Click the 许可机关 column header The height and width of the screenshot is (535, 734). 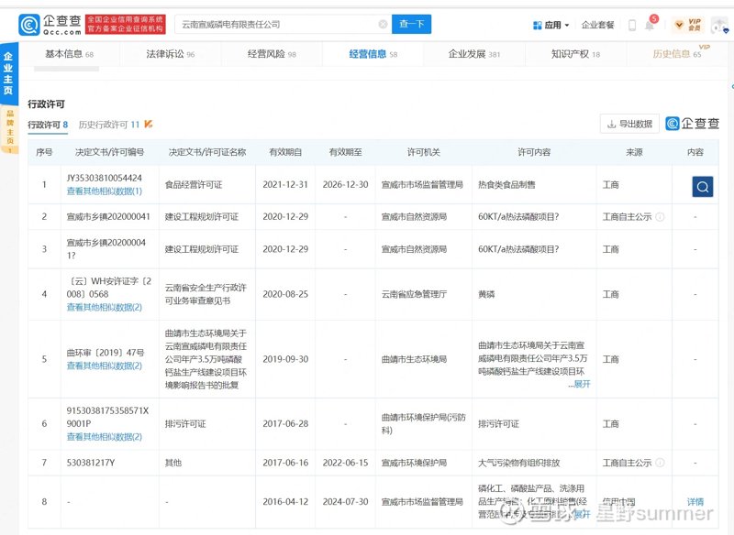click(x=423, y=152)
